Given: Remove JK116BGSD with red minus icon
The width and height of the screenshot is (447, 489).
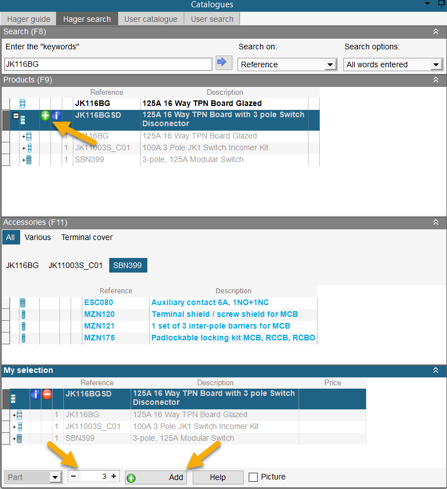Looking at the screenshot, I should click(x=46, y=394).
